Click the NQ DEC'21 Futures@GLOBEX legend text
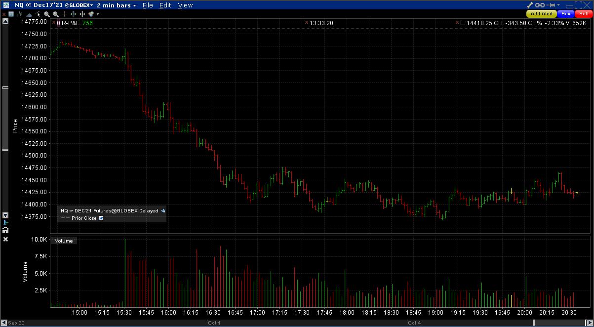The height and width of the screenshot is (327, 594). point(110,210)
